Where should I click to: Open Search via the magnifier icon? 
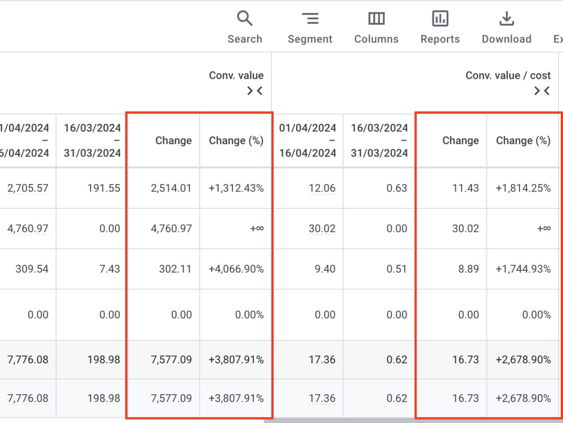(x=244, y=19)
